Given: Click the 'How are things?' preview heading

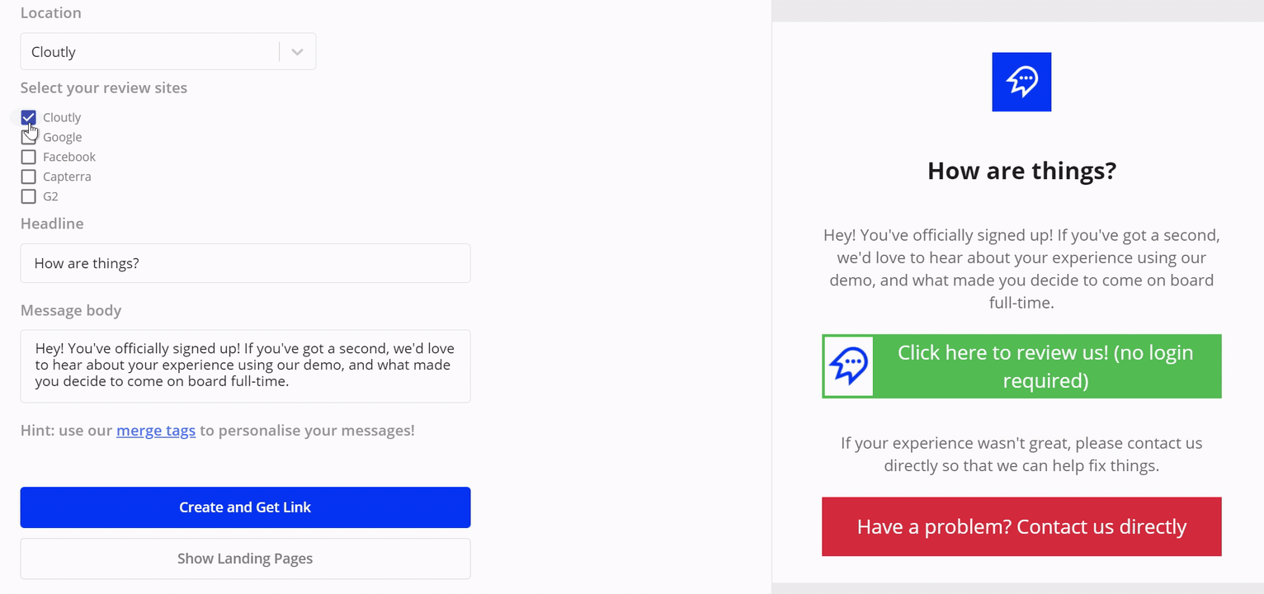Looking at the screenshot, I should point(1021,171).
